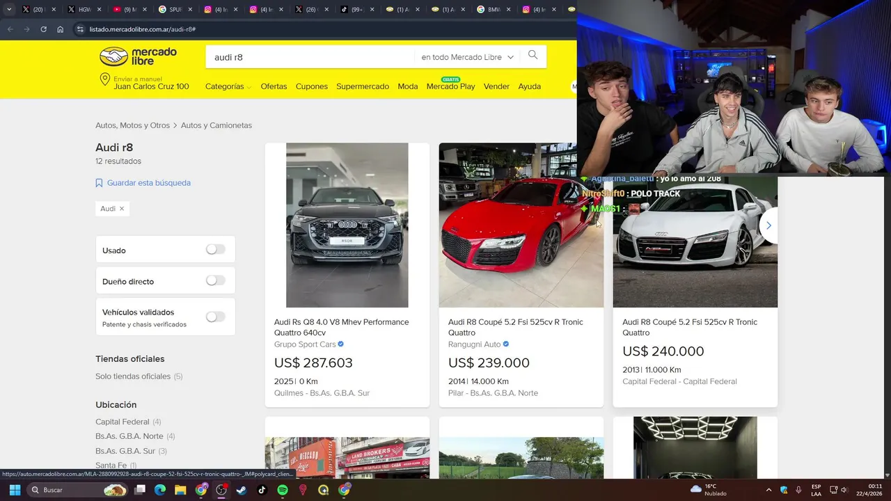Click the 'Autos, Motos y Otros' breadcrumb

tap(132, 125)
